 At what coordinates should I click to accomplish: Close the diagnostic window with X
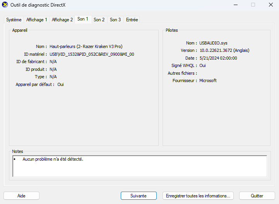tap(270, 5)
